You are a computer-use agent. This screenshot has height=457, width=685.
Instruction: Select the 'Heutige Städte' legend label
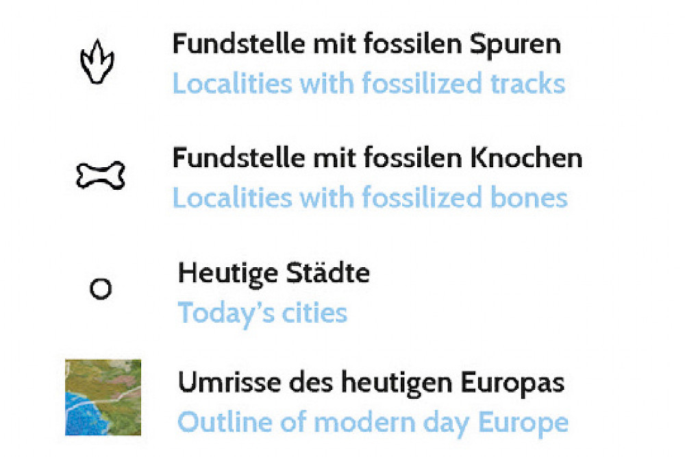pos(274,273)
